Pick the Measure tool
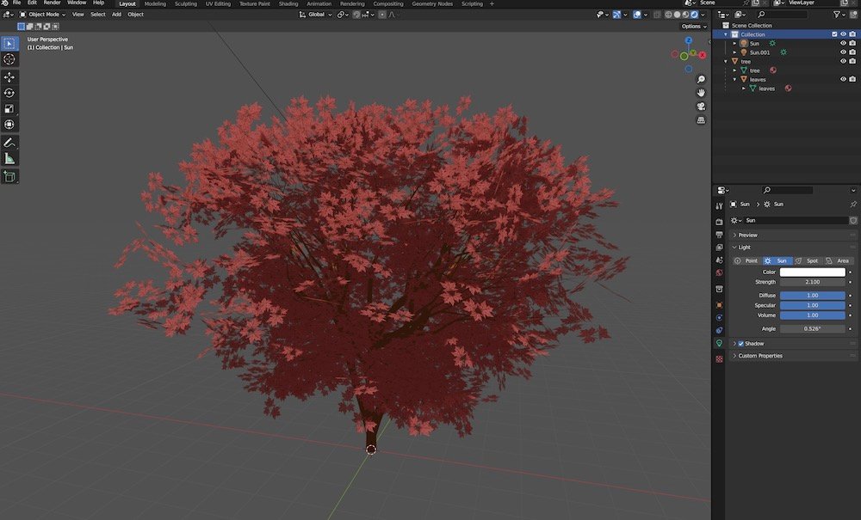This screenshot has width=861, height=520. pyautogui.click(x=9, y=158)
